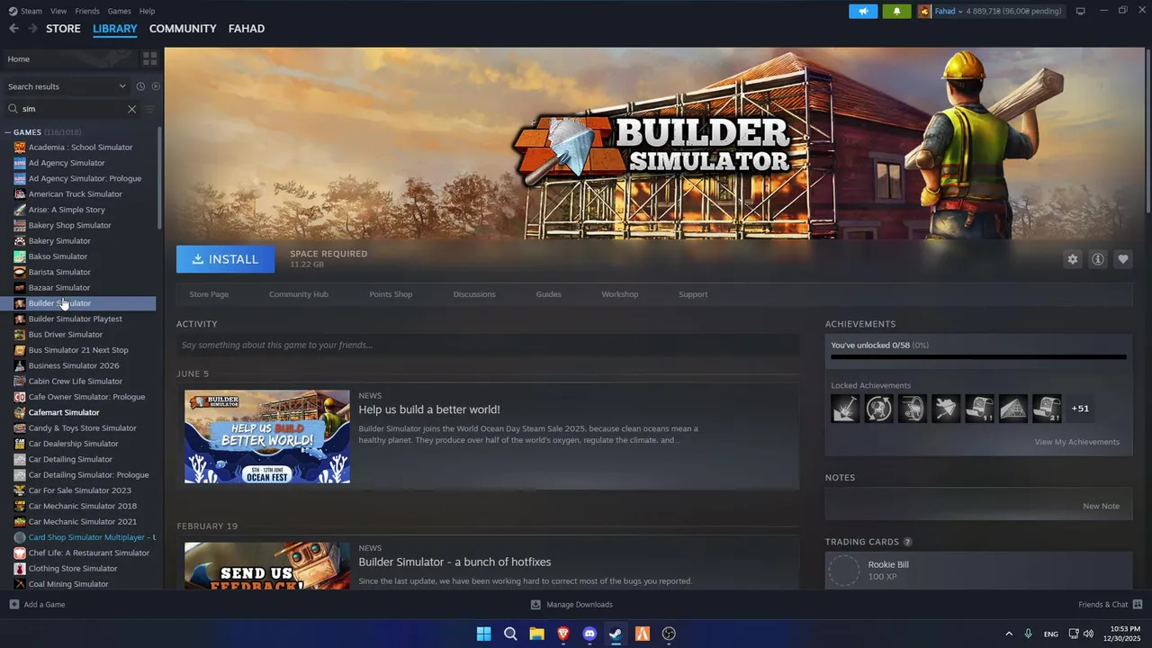Click the first locked achievement icon
Screen dimensions: 1152x648
[x=845, y=409]
